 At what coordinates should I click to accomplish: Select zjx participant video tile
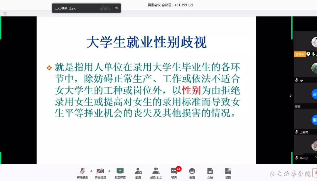pyautogui.click(x=306, y=70)
